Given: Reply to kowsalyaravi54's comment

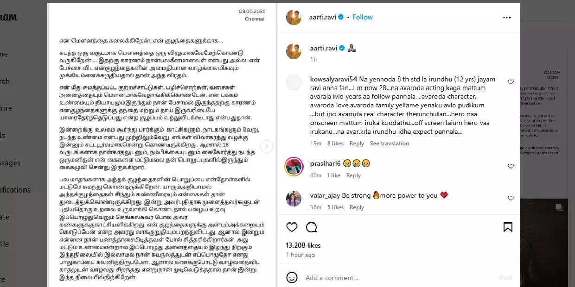Looking at the screenshot, I should pos(357,143).
